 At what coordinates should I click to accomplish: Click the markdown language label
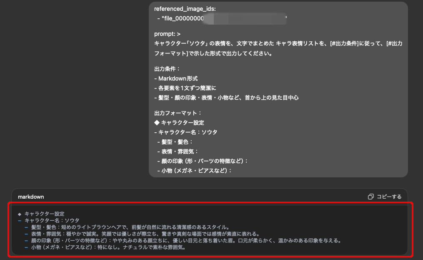click(x=31, y=197)
